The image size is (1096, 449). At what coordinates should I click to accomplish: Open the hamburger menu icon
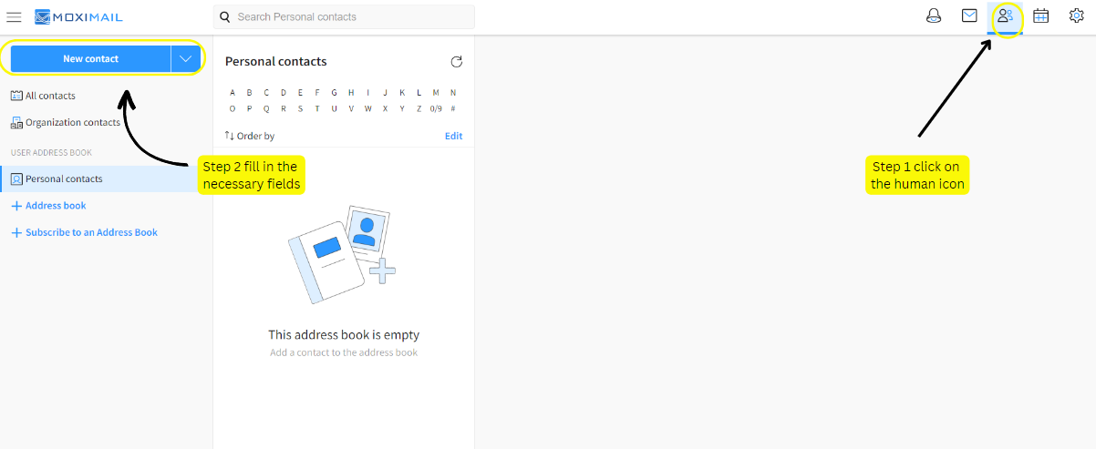coord(15,16)
